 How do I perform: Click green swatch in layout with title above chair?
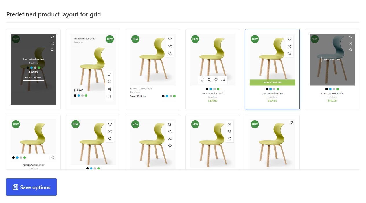86,95
